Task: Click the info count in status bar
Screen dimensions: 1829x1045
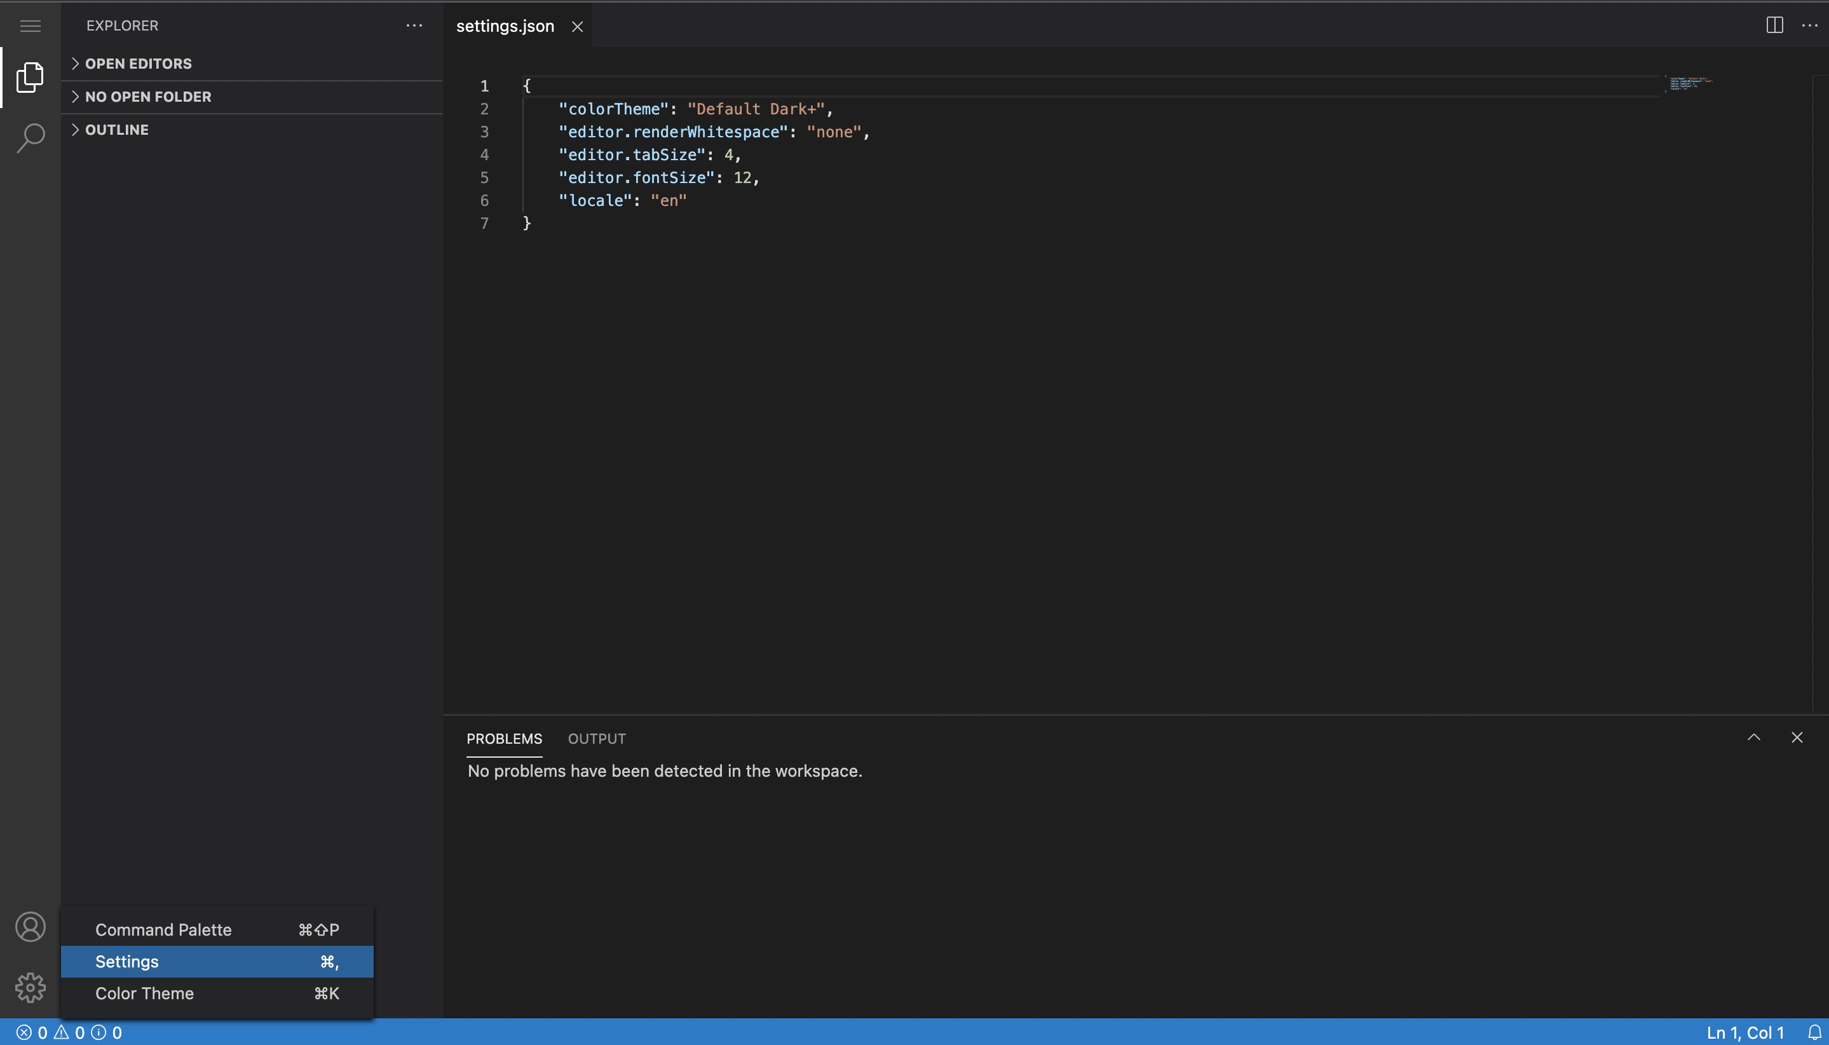Action: [x=106, y=1032]
